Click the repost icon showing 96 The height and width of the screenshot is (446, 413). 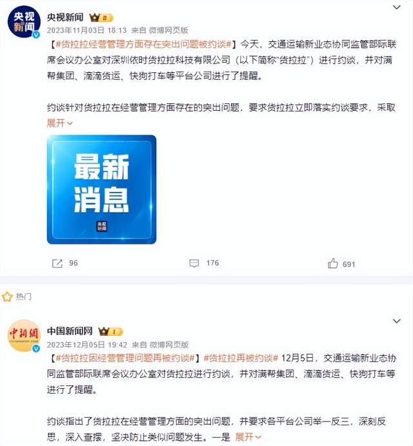[x=57, y=264]
